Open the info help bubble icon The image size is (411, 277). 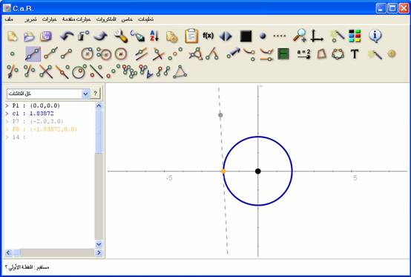[x=375, y=36]
